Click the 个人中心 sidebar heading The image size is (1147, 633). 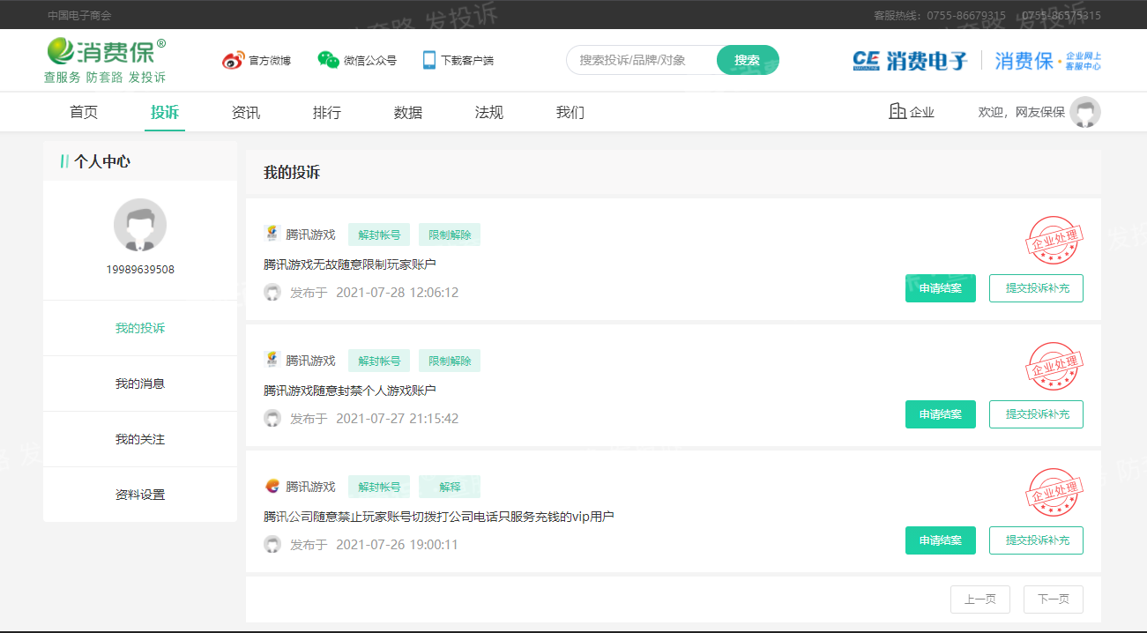(x=102, y=161)
